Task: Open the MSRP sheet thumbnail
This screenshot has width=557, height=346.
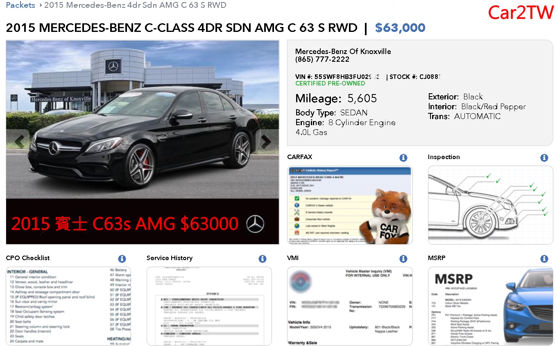Action: click(491, 306)
